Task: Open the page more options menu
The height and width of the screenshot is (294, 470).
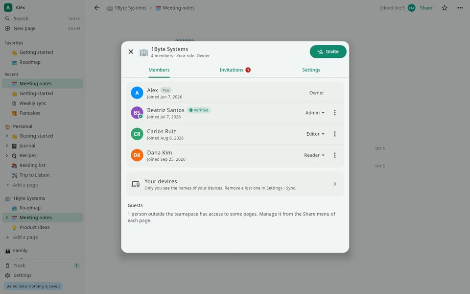Action: click(x=460, y=8)
